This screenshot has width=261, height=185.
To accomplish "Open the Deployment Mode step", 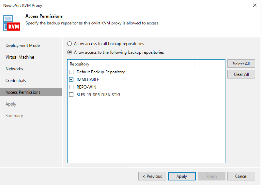I will (23, 45).
